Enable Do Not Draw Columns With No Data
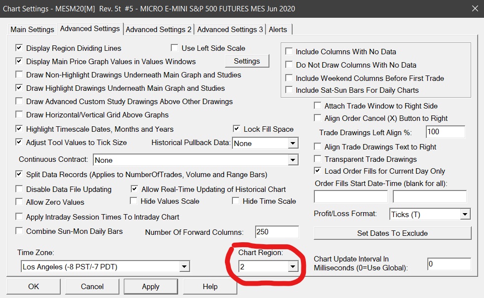This screenshot has width=484, height=298. (289, 65)
